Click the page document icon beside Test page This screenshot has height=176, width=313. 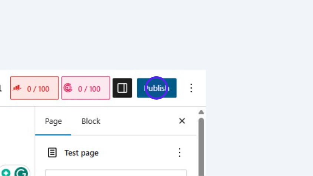(52, 153)
